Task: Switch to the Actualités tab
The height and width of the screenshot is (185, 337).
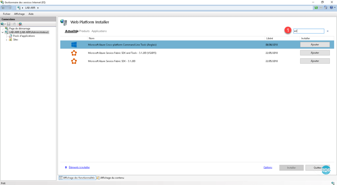Action: [x=71, y=31]
